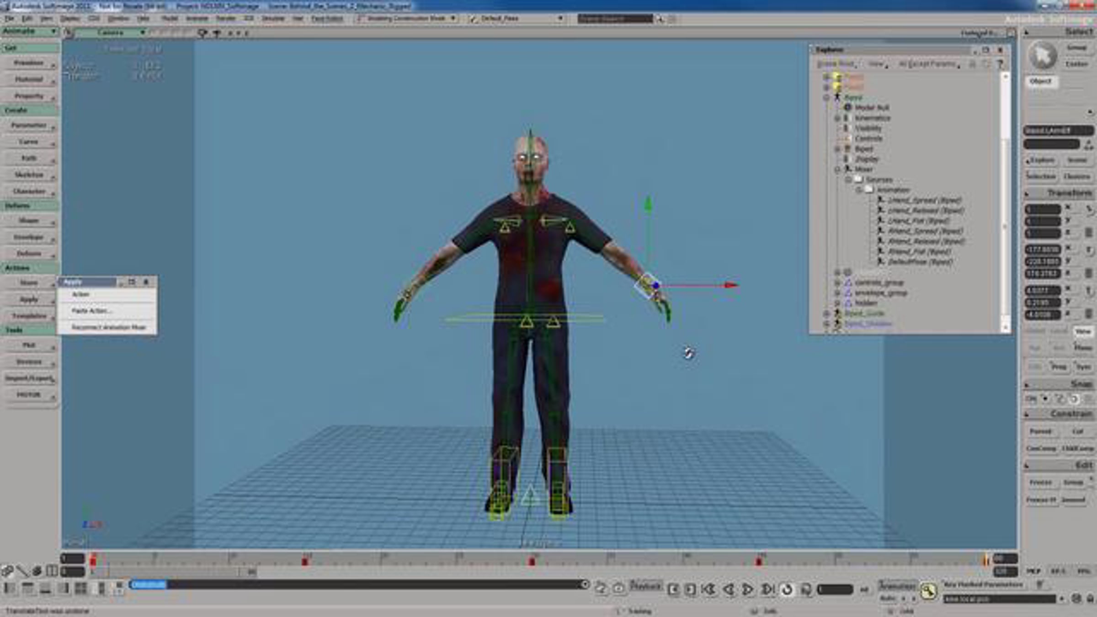Toggle the loop playback button

click(x=787, y=589)
